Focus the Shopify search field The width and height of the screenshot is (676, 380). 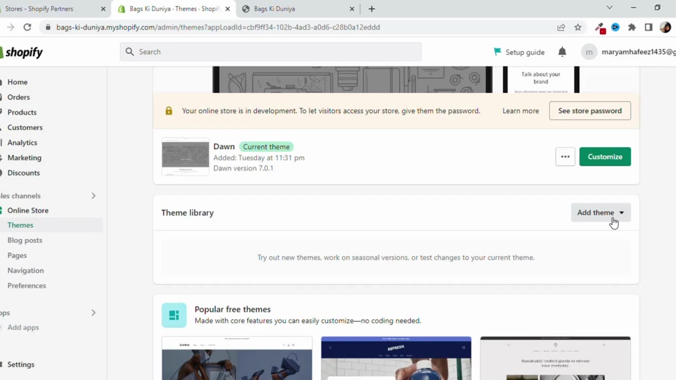271,52
